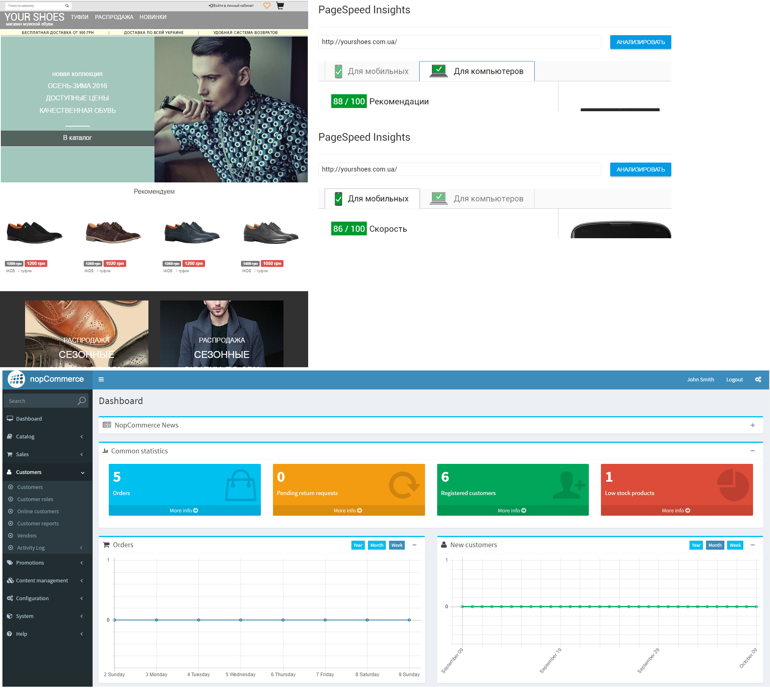Collapse the Common statistics panel
The image size is (770, 694).
click(x=753, y=451)
